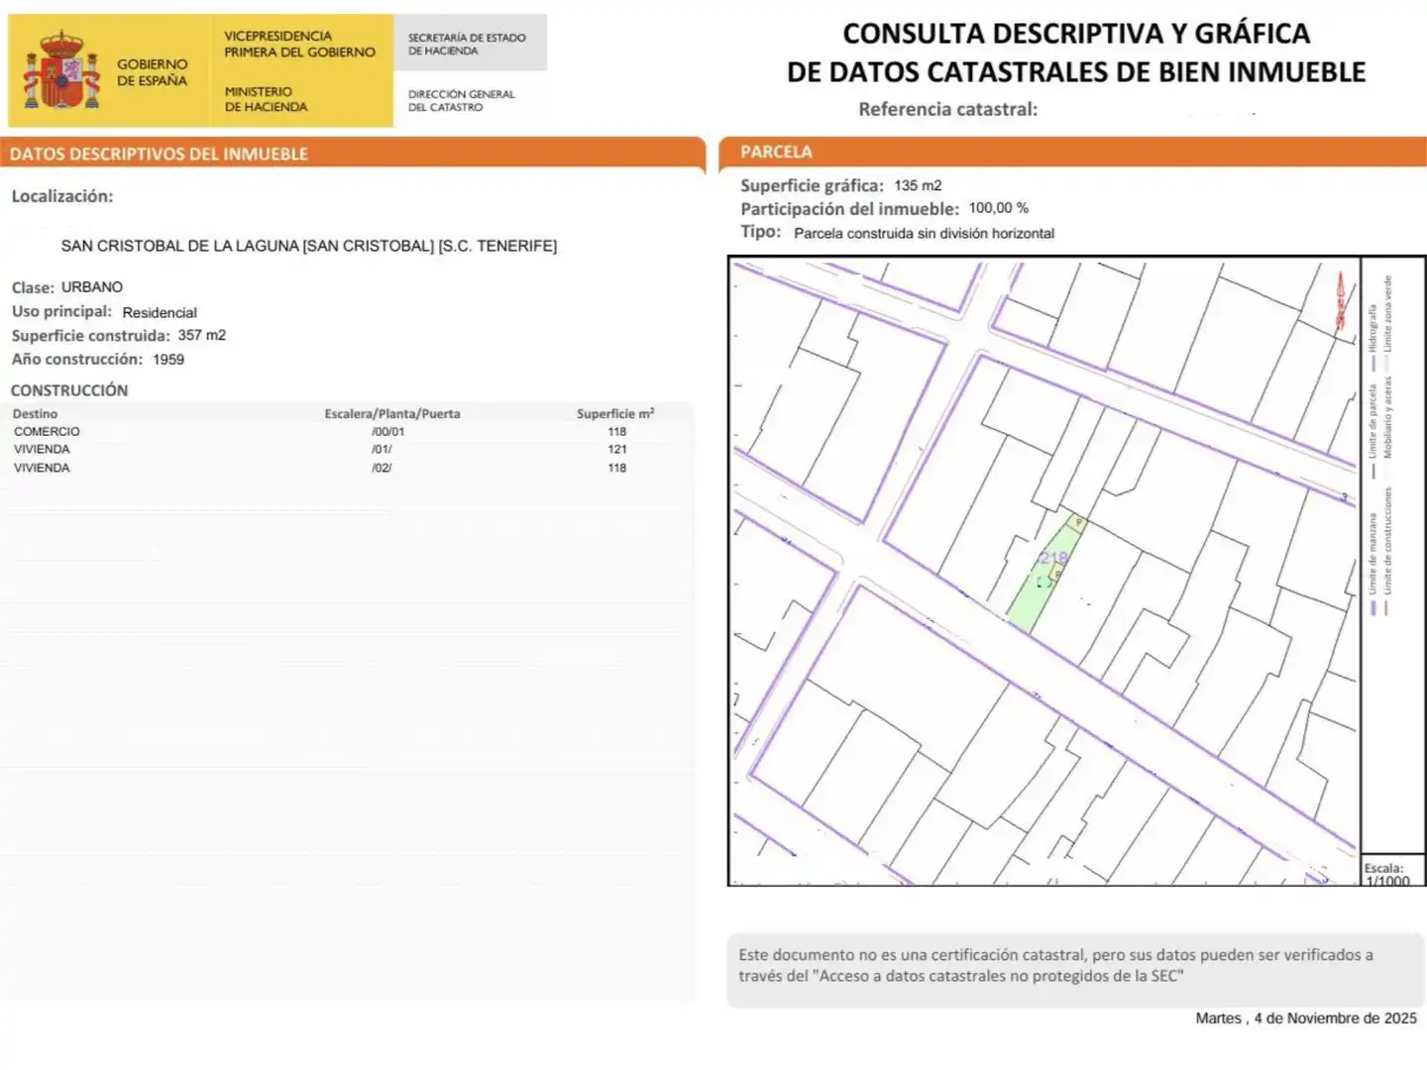The image size is (1427, 1070).
Task: Click Parcela construida sin división horizontal text
Action: click(x=925, y=234)
